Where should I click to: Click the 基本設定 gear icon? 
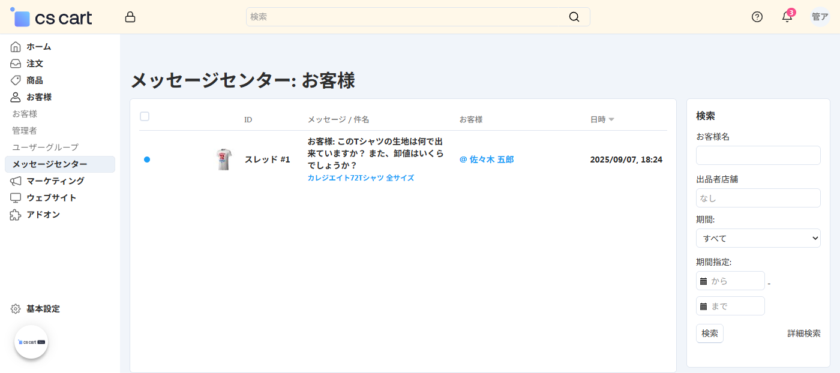tap(16, 309)
